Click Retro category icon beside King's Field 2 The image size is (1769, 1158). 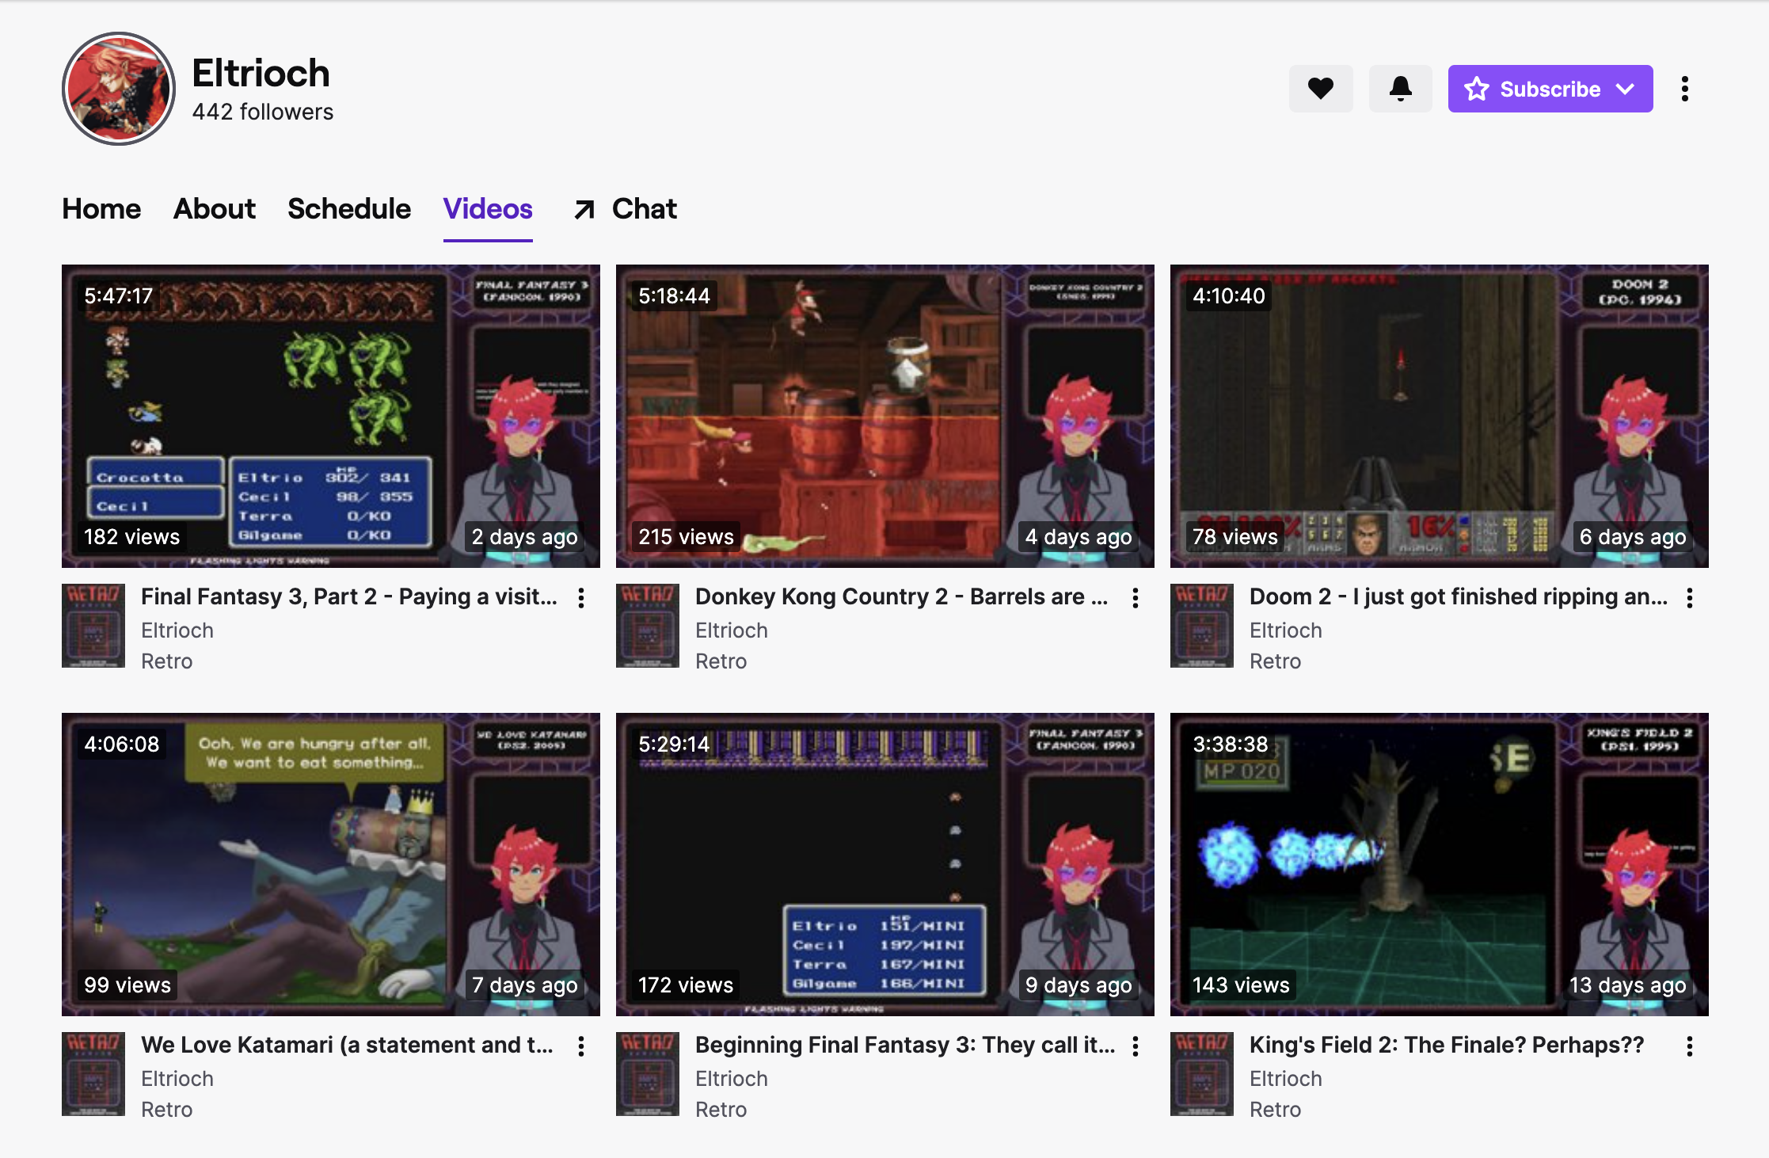click(x=1202, y=1074)
